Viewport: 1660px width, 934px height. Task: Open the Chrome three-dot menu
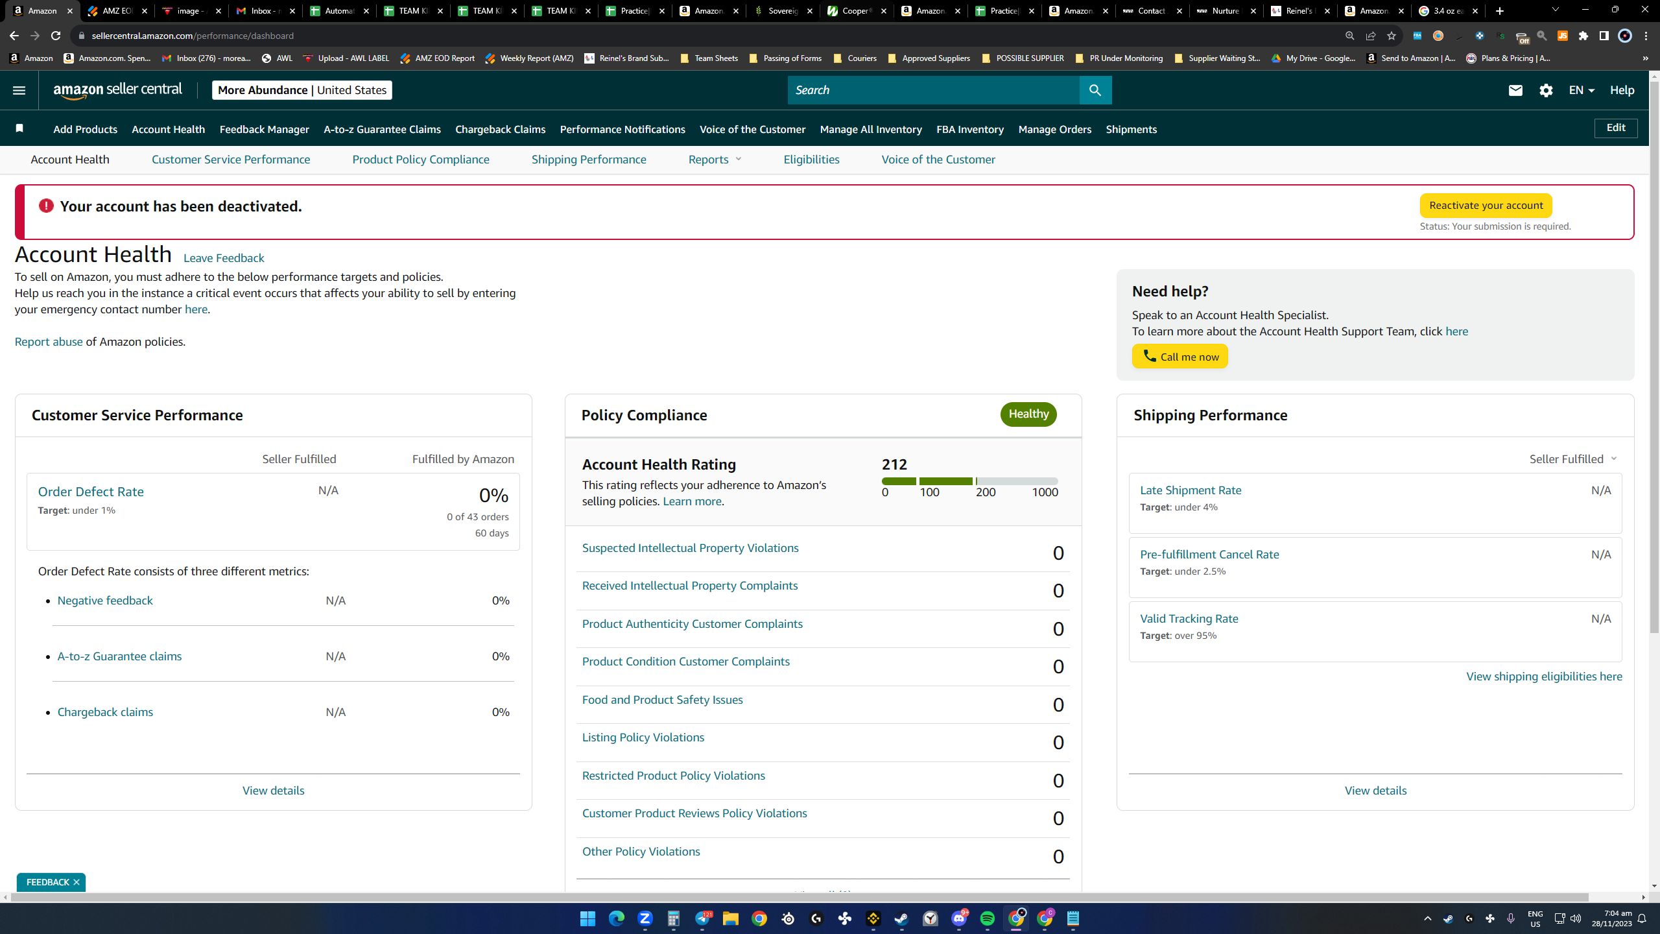[1646, 36]
